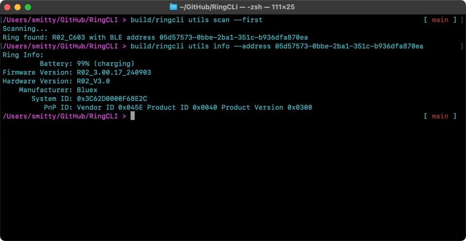Screen dimensions: 466x241
Task: Click the firmware version R02_3.00.17_240903
Action: tap(114, 72)
